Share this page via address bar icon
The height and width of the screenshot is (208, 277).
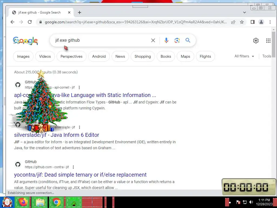[233, 22]
